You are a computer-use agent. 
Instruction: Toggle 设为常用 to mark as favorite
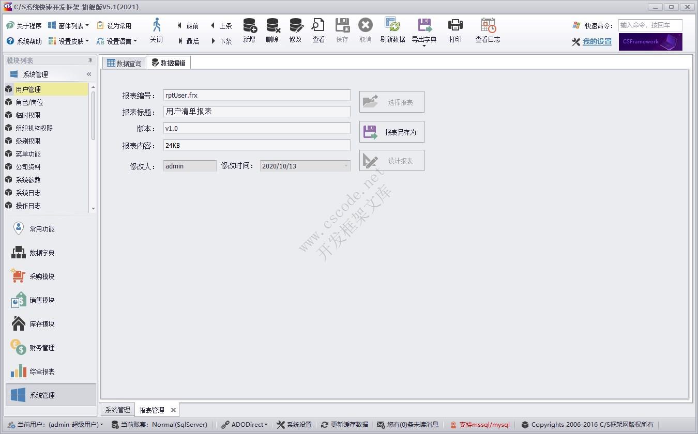click(x=117, y=25)
